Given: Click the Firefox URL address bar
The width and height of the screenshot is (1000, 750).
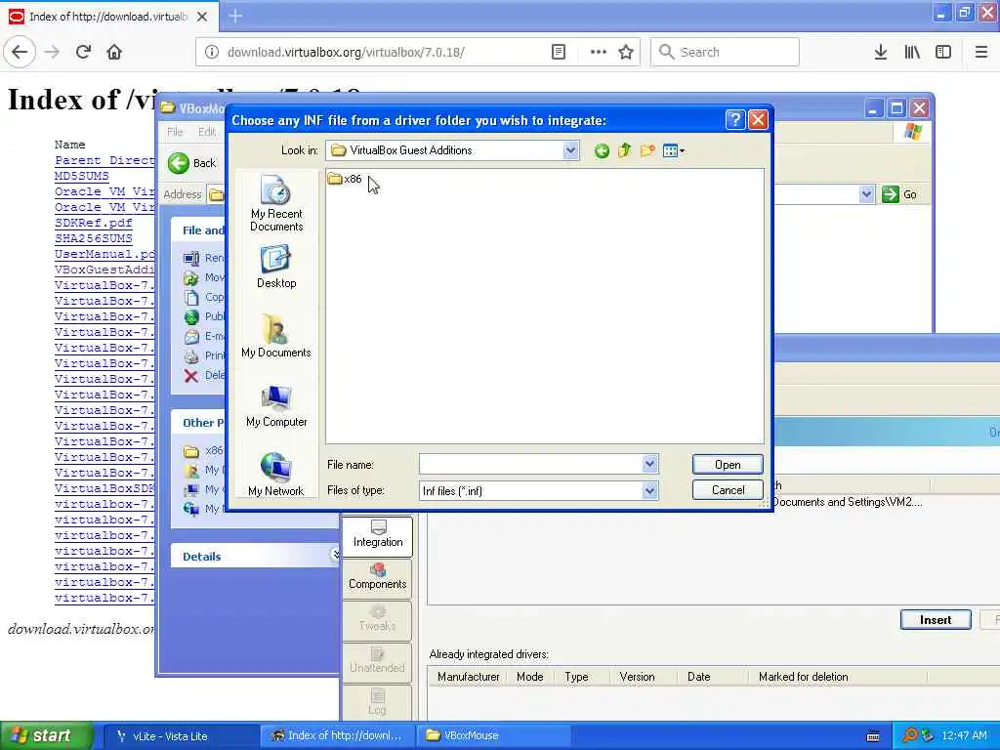Looking at the screenshot, I should click(x=385, y=52).
